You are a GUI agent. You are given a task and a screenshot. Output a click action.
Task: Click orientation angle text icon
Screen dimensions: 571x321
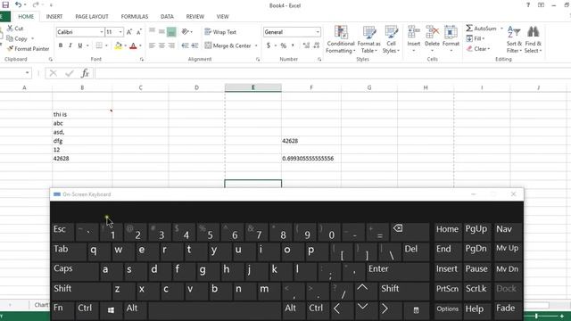[186, 32]
